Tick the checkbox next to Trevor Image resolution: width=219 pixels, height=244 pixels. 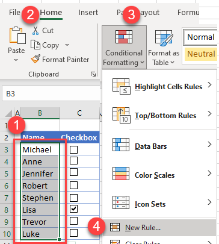73,221
